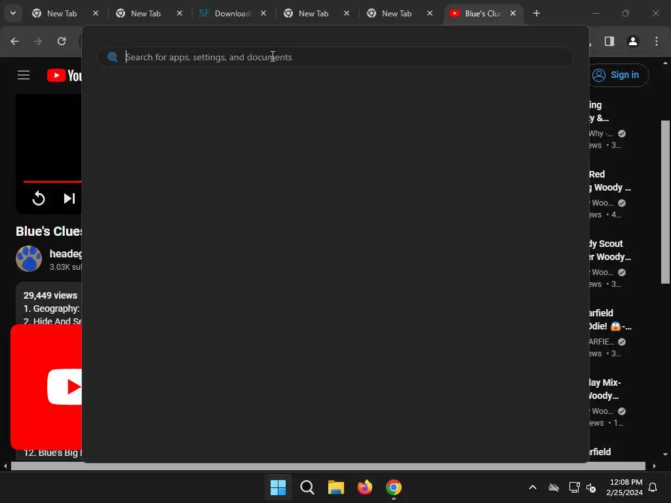Click the horizontal scrollbar at page bottom
The width and height of the screenshot is (671, 503).
(328, 466)
